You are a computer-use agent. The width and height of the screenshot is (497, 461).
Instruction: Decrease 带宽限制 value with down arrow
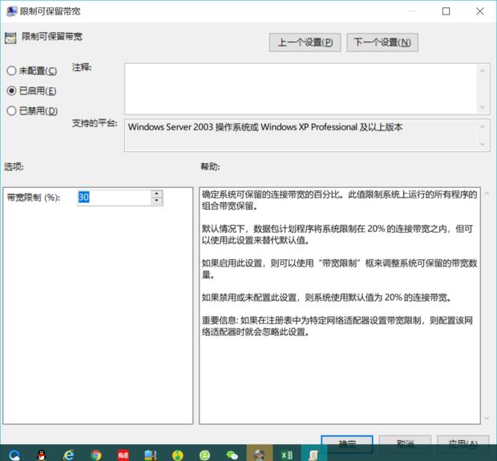click(156, 201)
